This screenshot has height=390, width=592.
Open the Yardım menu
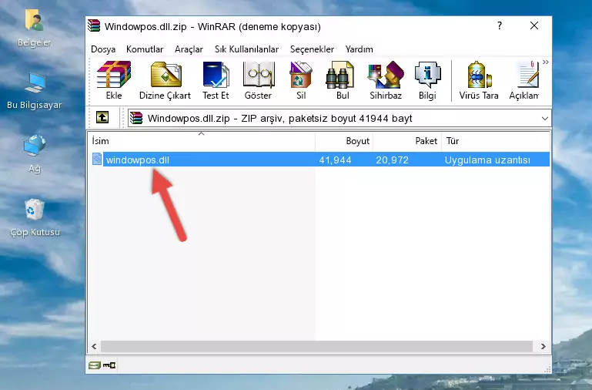click(x=359, y=49)
